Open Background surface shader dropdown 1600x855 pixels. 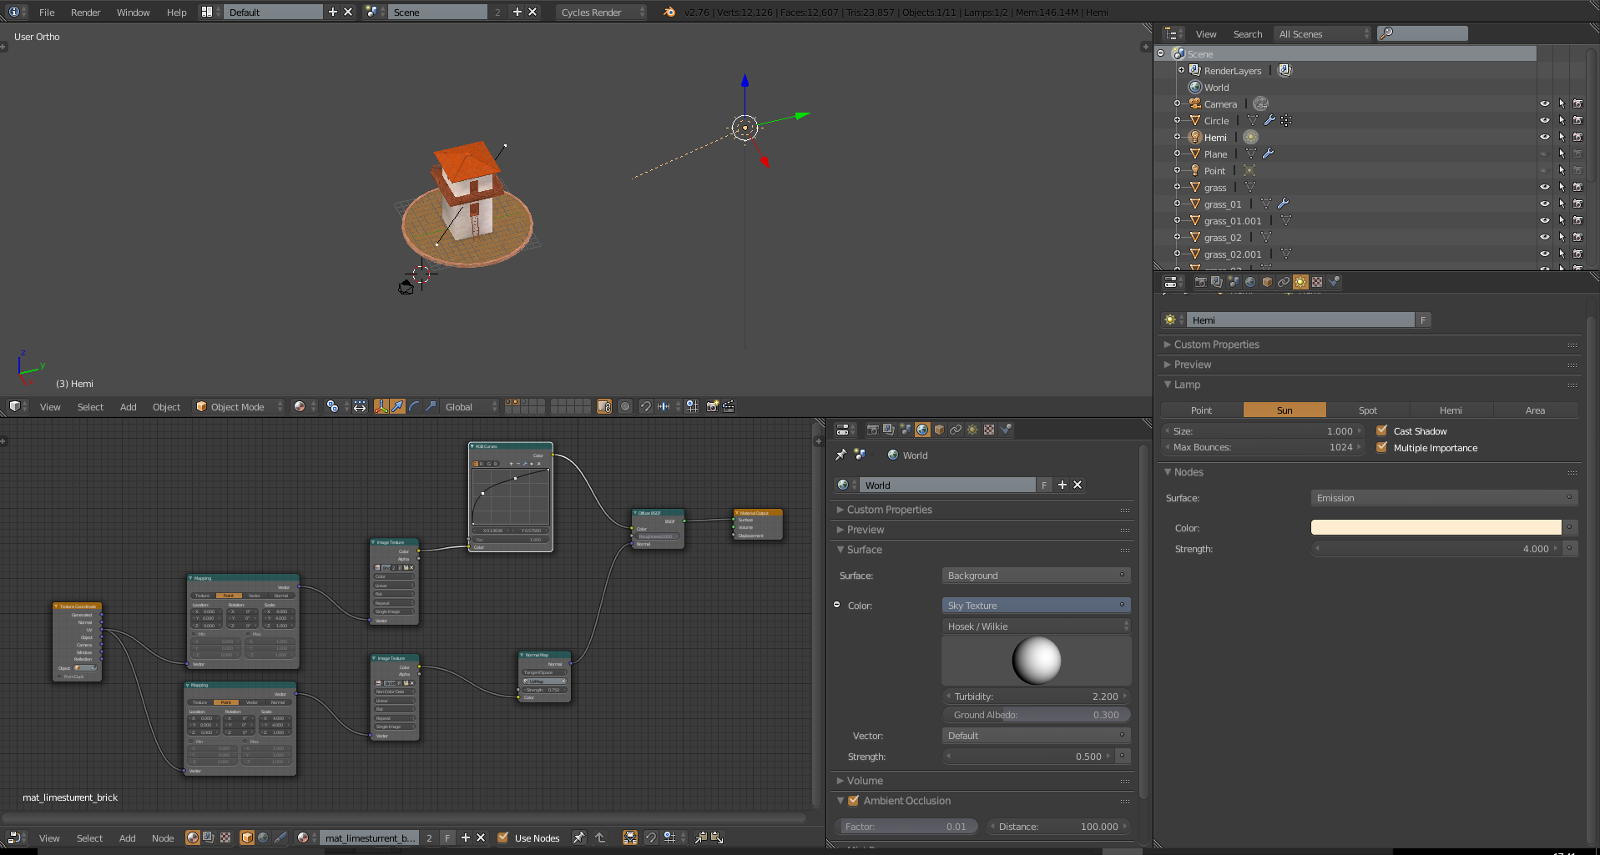pos(1036,575)
